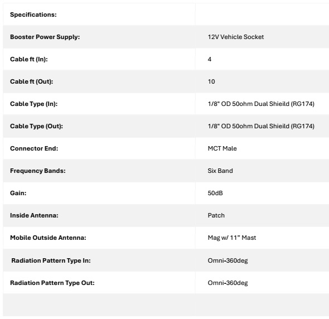
Task: Select the Cable Type (In) RG174 value
Action: point(261,104)
